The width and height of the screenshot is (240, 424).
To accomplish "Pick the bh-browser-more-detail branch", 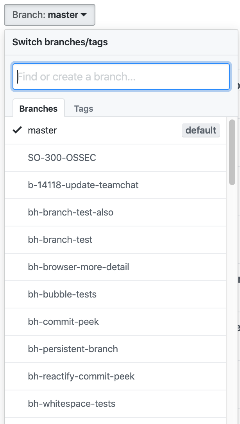I will click(x=79, y=267).
